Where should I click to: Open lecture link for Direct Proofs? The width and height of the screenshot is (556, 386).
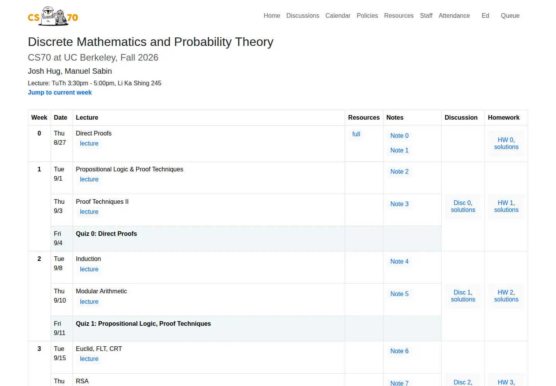point(89,143)
